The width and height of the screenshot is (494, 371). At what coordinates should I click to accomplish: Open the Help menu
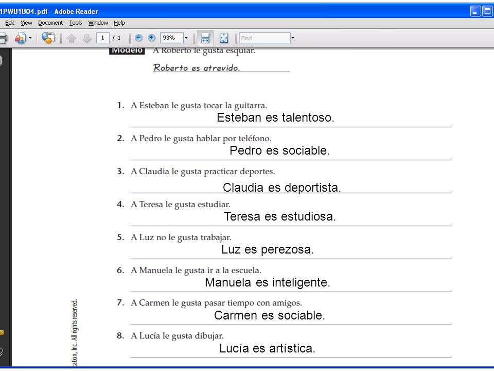pyautogui.click(x=119, y=23)
